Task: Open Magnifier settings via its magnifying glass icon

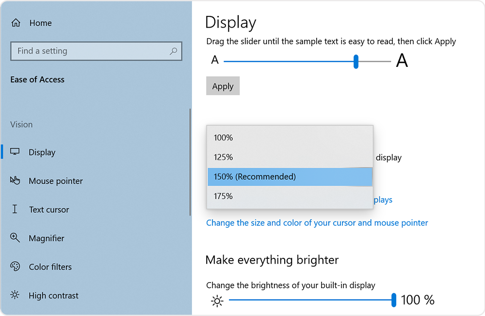Action: tap(16, 237)
